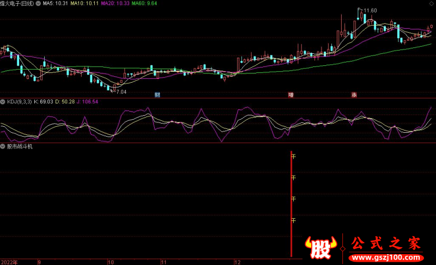The image size is (436, 265).
Task: Open the KDJ indicator dropdown arrow
Action: 3,102
